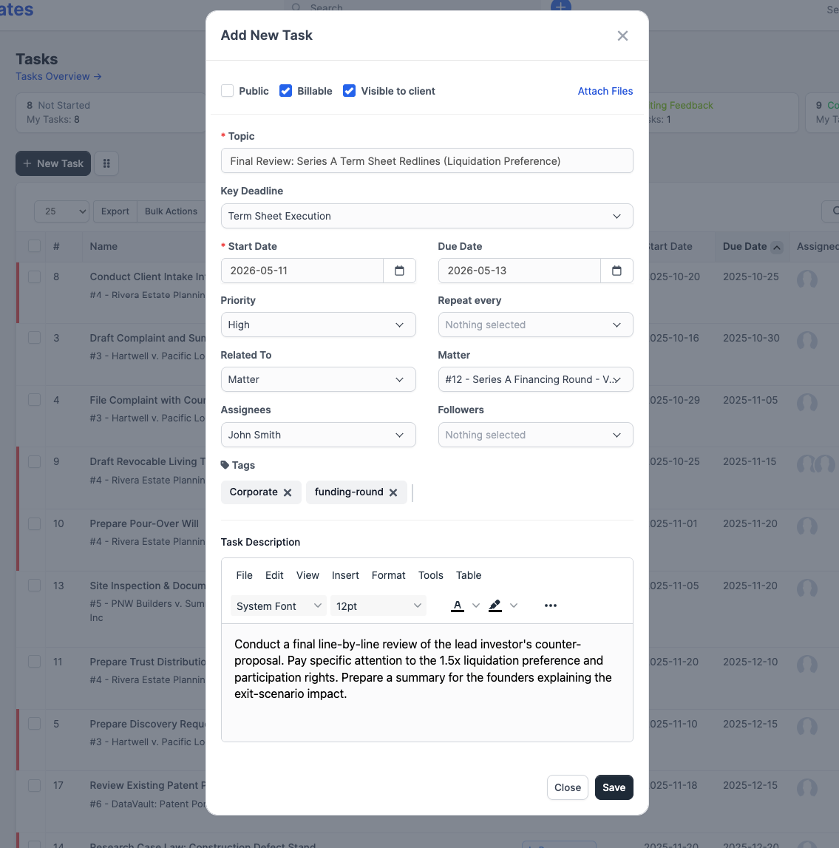
Task: Click the Not Started status summary card
Action: tap(111, 112)
